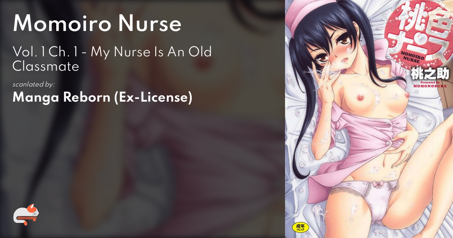Image resolution: width=453 pixels, height=238 pixels.
Task: Open Manga Reborn (Ex-License) group name
Action: pyautogui.click(x=102, y=97)
